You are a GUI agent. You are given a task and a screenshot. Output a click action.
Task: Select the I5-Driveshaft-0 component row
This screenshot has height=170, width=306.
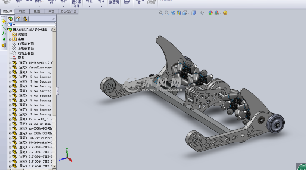32,143
